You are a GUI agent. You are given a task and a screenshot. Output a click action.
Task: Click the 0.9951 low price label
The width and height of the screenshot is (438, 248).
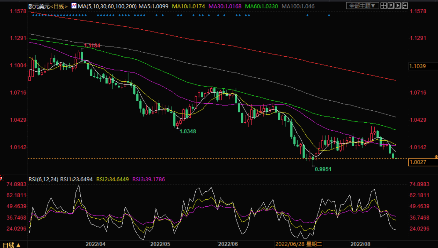323,169
